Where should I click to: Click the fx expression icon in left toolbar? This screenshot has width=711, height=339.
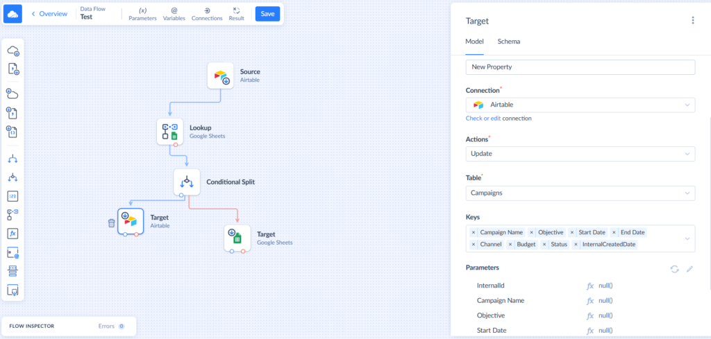[13, 234]
